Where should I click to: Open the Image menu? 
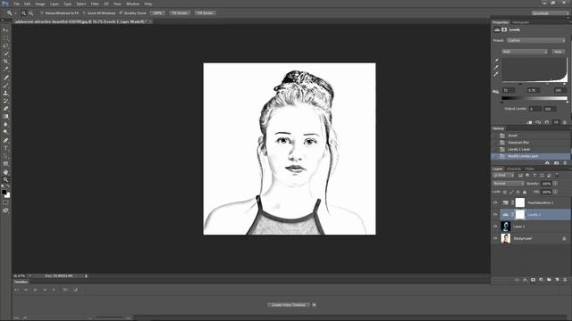pos(40,4)
